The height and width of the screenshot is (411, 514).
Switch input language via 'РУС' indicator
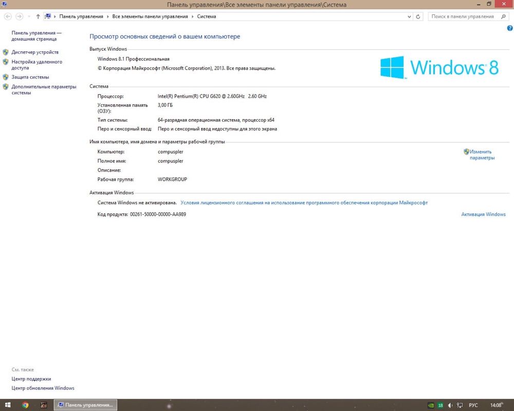click(473, 405)
